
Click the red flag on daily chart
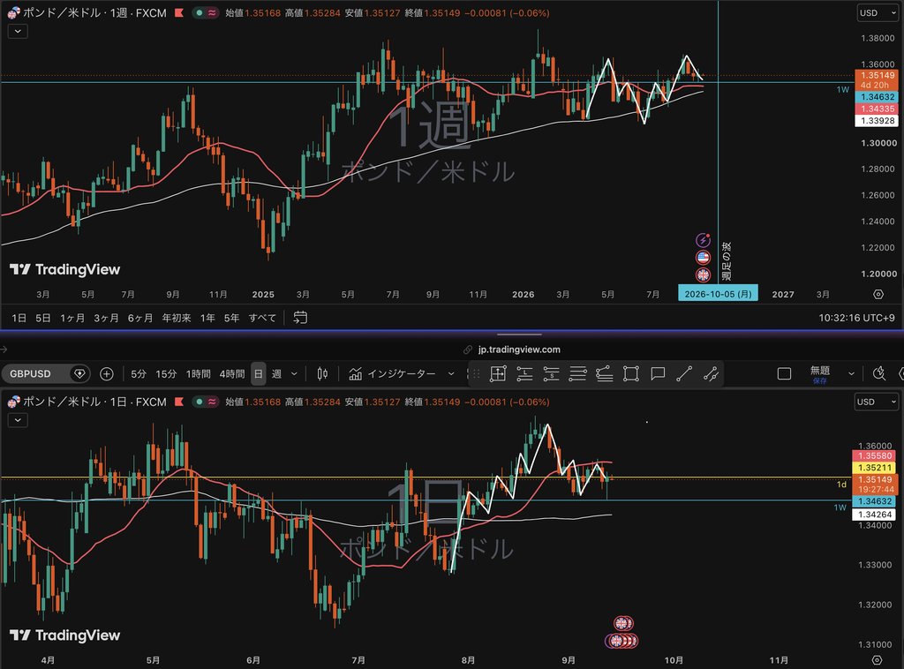(x=179, y=402)
